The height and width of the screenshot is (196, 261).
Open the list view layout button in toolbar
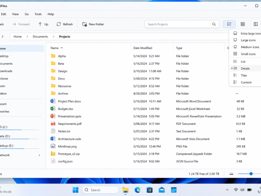click(x=229, y=24)
